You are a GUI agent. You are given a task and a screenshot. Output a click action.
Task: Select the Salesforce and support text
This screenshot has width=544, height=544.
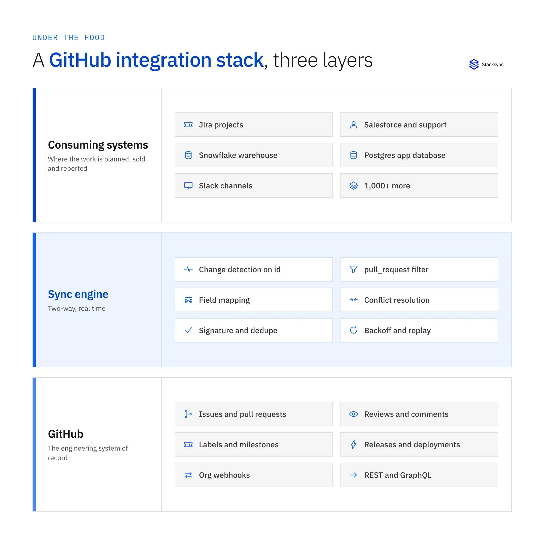click(x=405, y=125)
